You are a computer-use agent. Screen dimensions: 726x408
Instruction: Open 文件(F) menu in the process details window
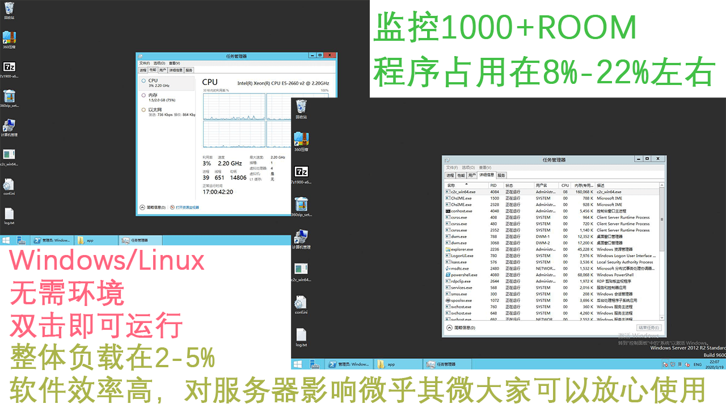[451, 168]
